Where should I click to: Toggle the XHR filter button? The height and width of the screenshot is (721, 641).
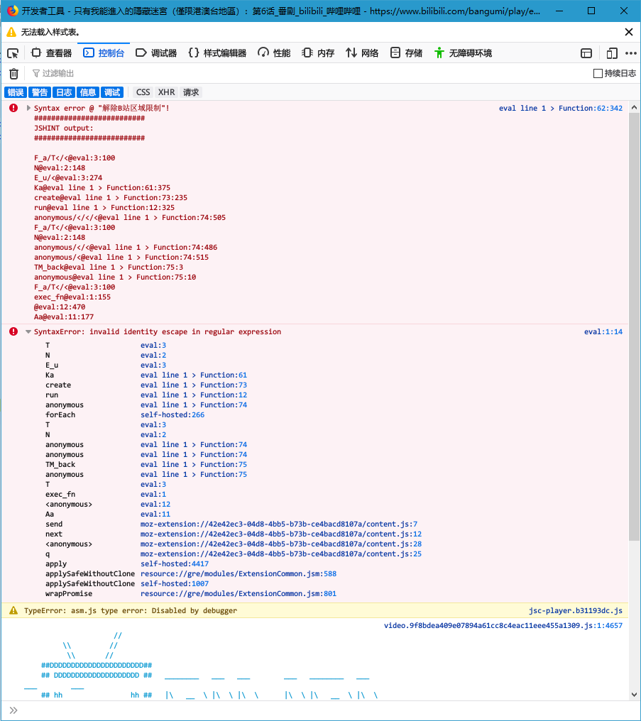(x=166, y=92)
